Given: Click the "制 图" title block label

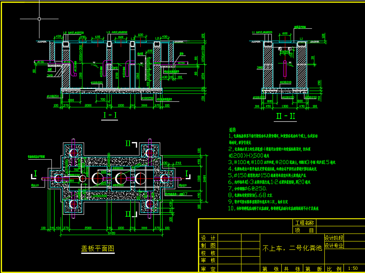Looking at the screenshot, I should [x=208, y=245].
